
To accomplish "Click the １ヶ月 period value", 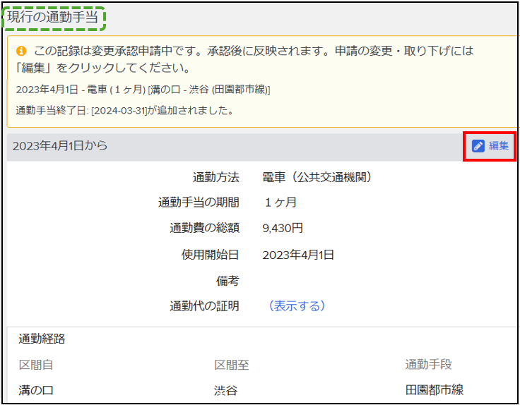I will [280, 202].
